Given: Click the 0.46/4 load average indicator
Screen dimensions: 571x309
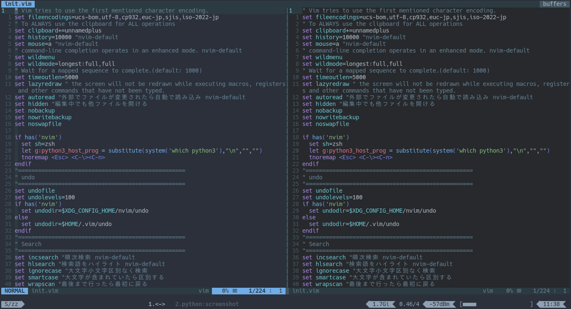Looking at the screenshot, I should [x=409, y=304].
